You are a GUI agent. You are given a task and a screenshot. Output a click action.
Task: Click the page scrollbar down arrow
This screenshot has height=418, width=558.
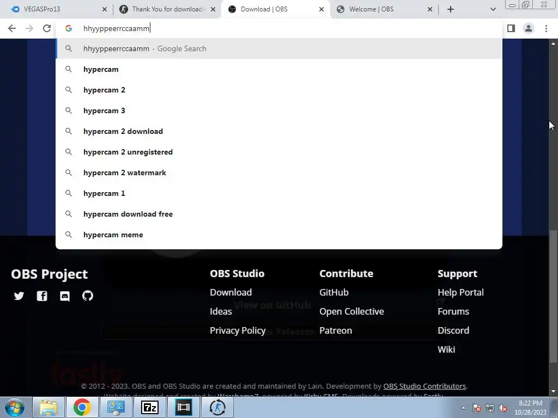point(553,392)
